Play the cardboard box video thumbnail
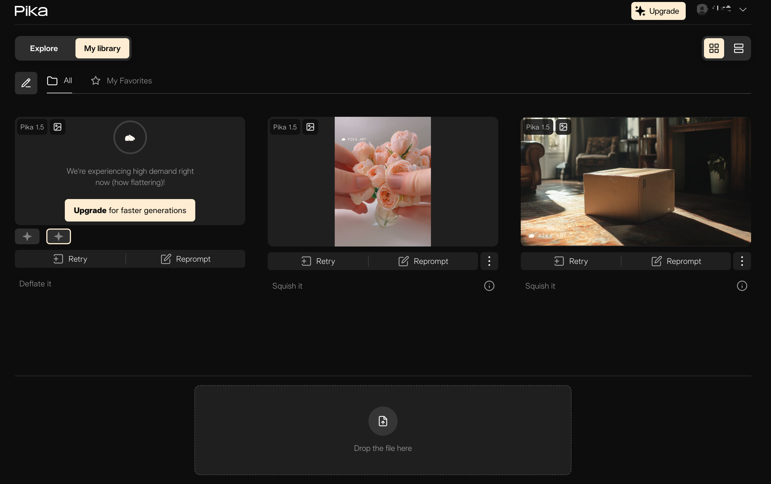The width and height of the screenshot is (771, 484). coord(635,181)
